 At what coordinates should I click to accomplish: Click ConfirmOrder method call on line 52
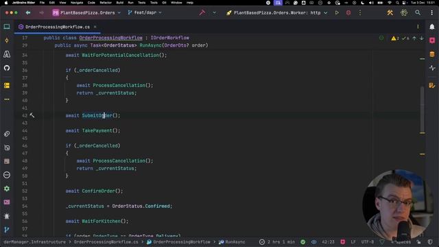(x=98, y=191)
